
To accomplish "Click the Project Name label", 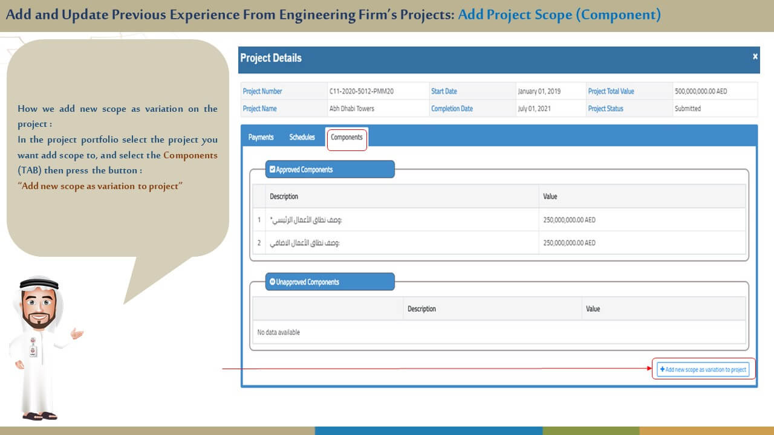I will [x=260, y=109].
